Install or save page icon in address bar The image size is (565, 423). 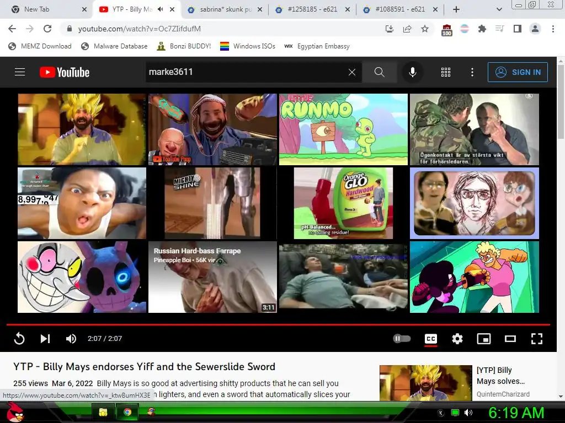pos(390,29)
